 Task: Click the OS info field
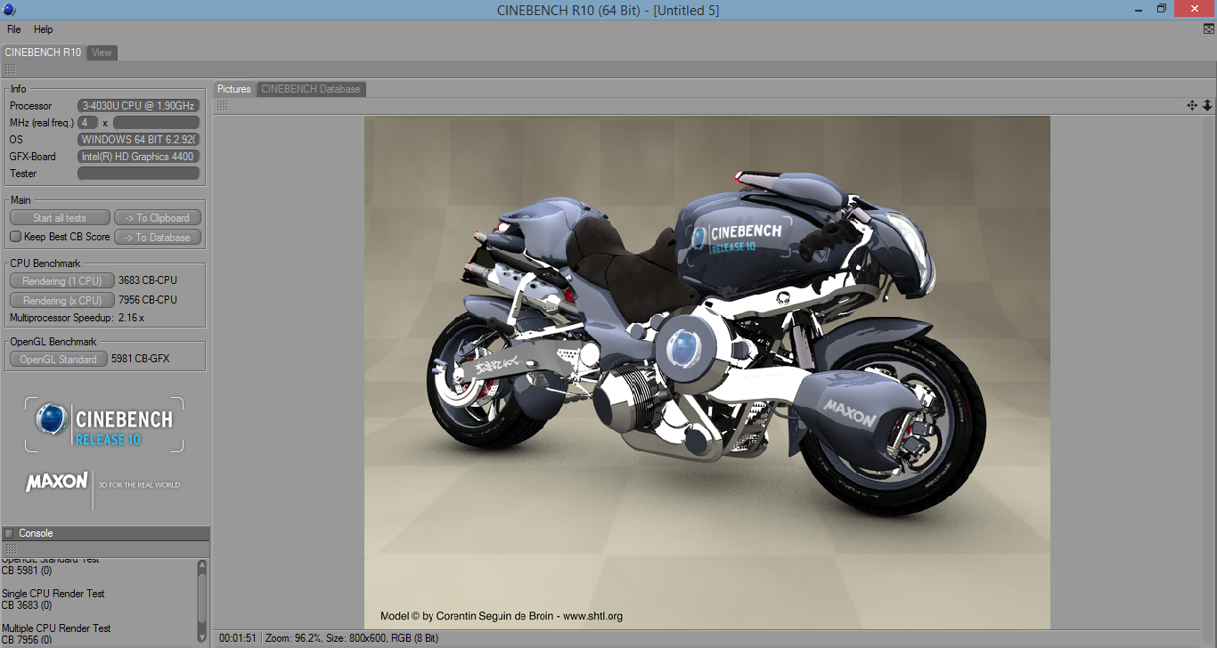tap(138, 140)
